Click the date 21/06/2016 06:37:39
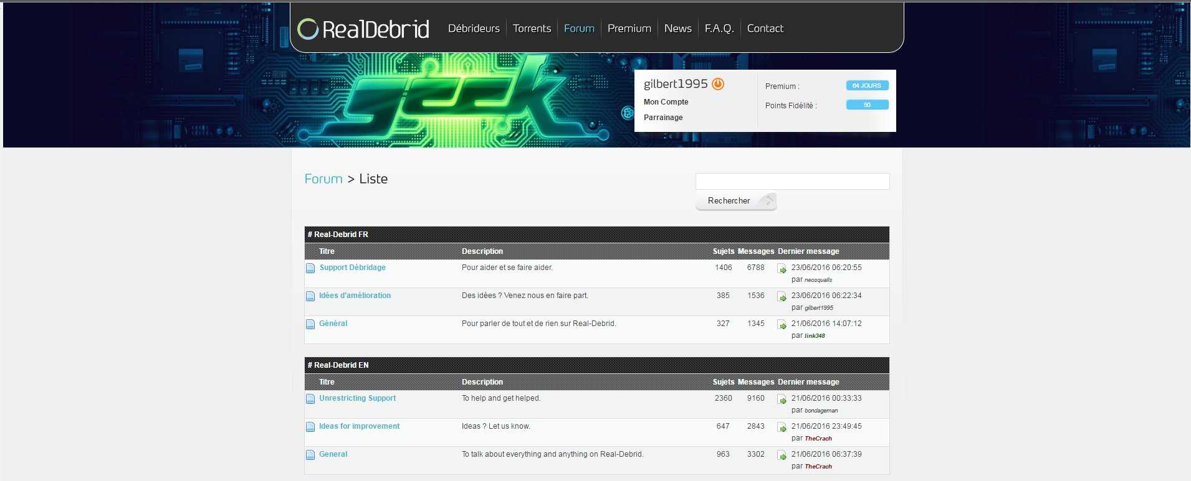This screenshot has height=481, width=1191. pyautogui.click(x=826, y=454)
